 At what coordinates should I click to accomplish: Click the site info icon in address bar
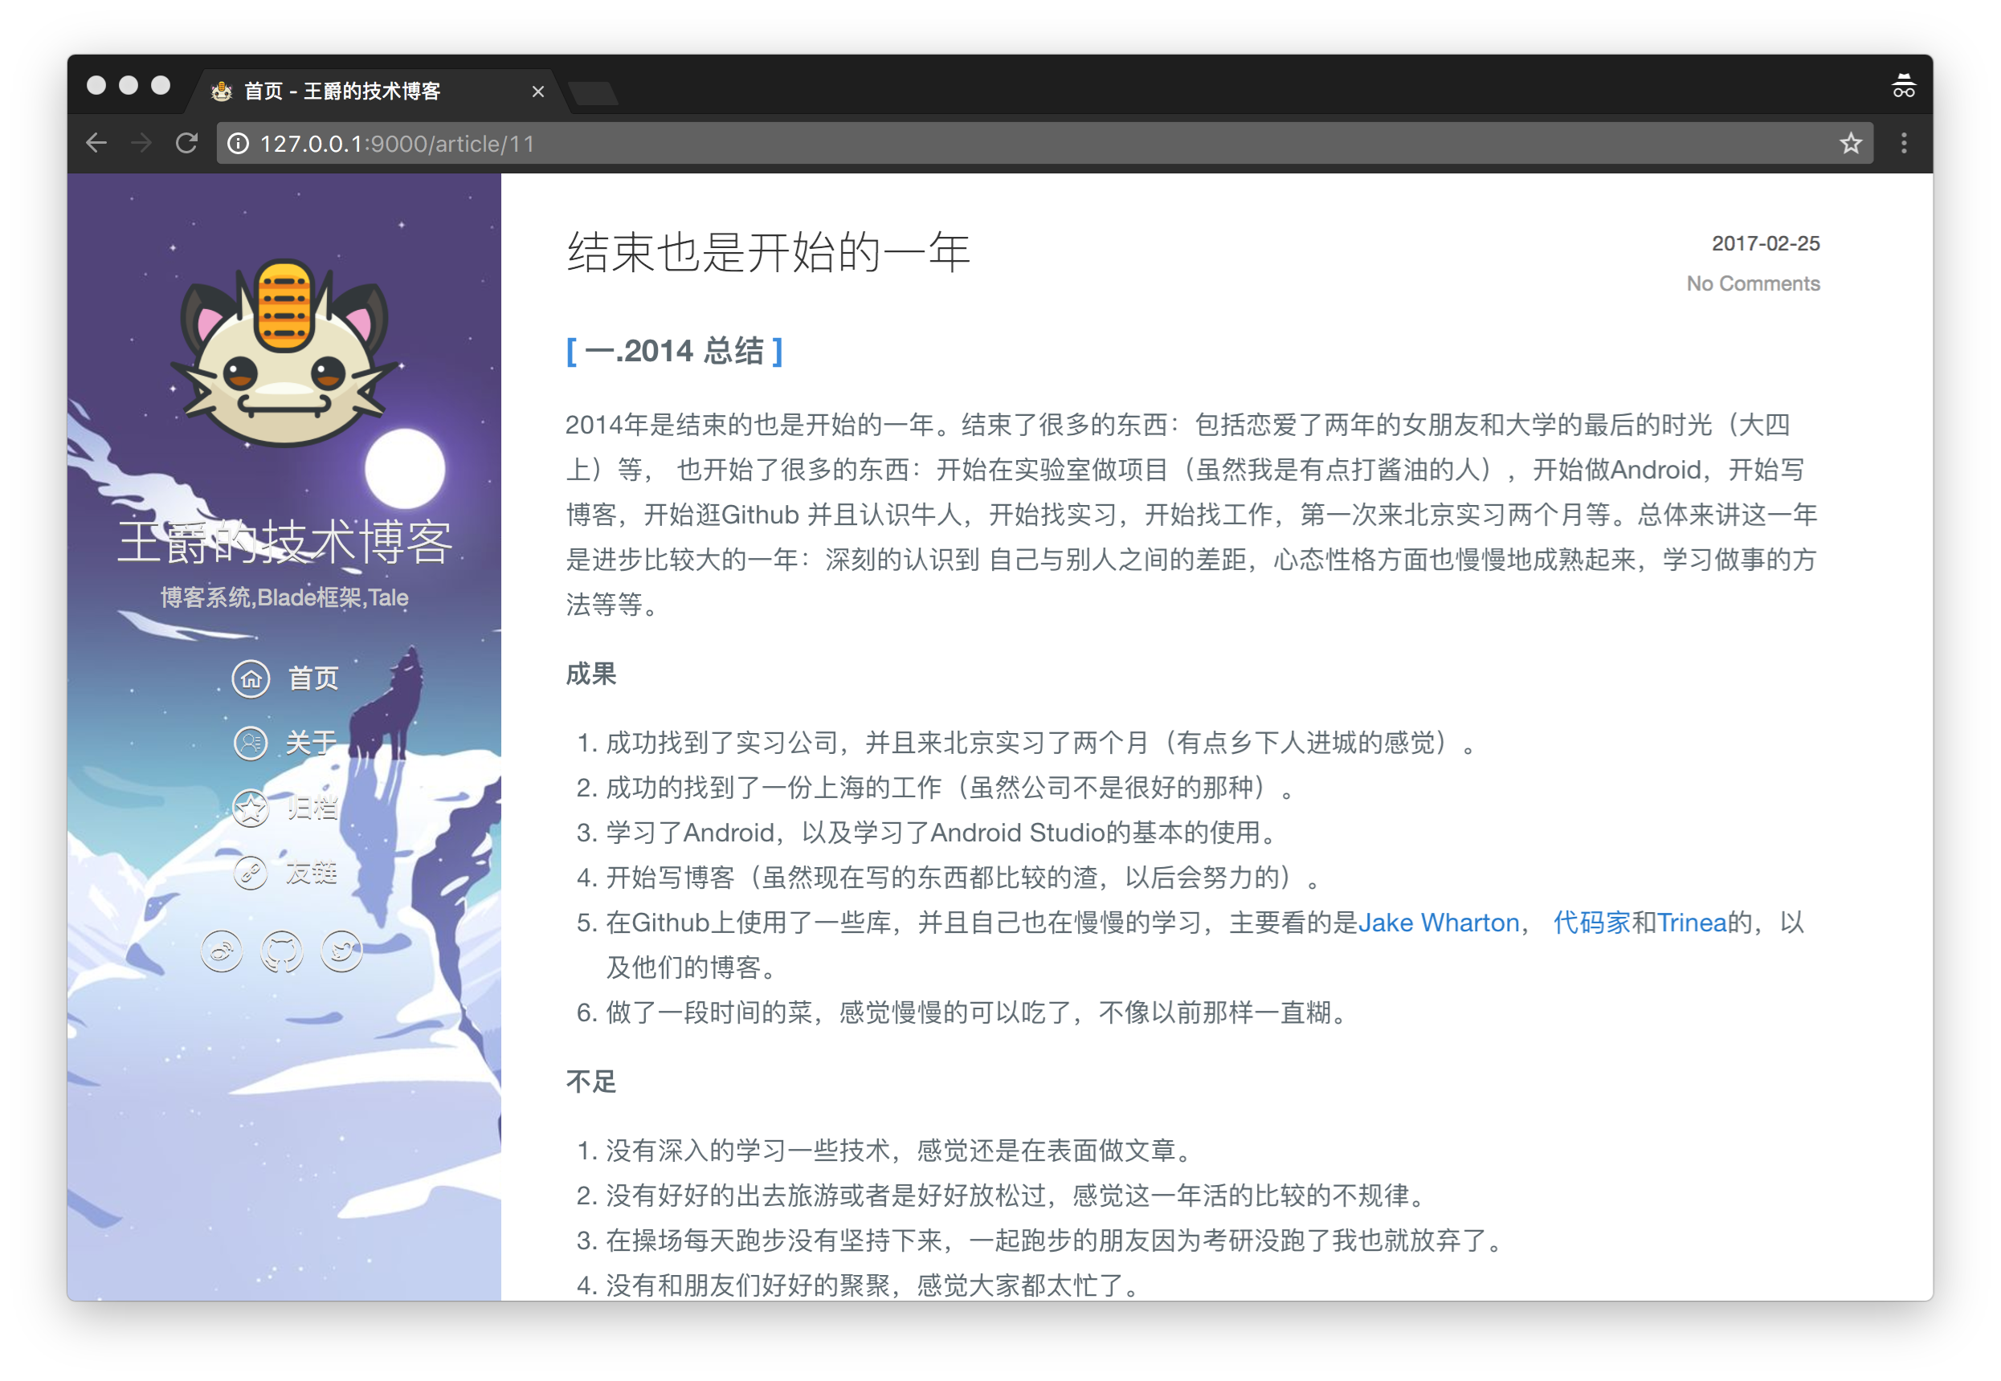coord(238,143)
